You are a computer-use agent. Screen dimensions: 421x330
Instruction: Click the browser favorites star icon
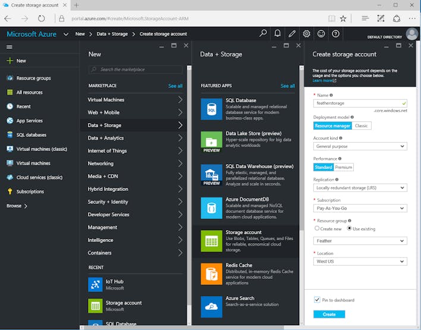coord(343,18)
